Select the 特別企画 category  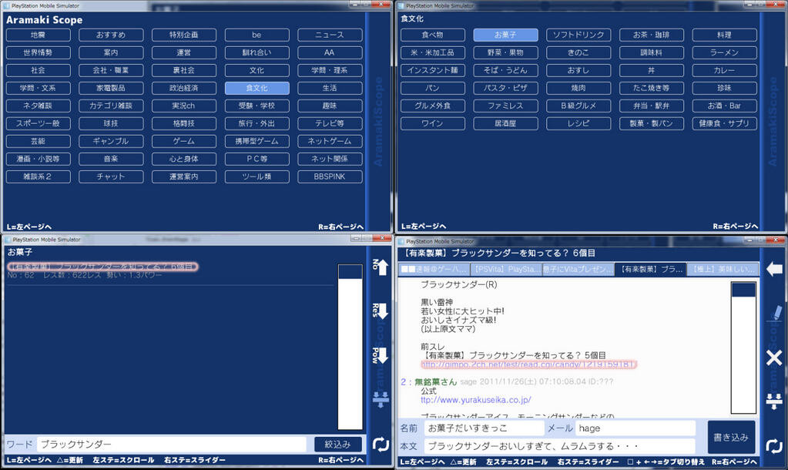tap(184, 35)
